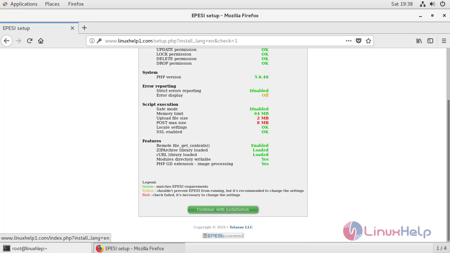Screen dimensions: 450x253
Task: Click PHP GD extension - image processing label
Action: click(195, 164)
